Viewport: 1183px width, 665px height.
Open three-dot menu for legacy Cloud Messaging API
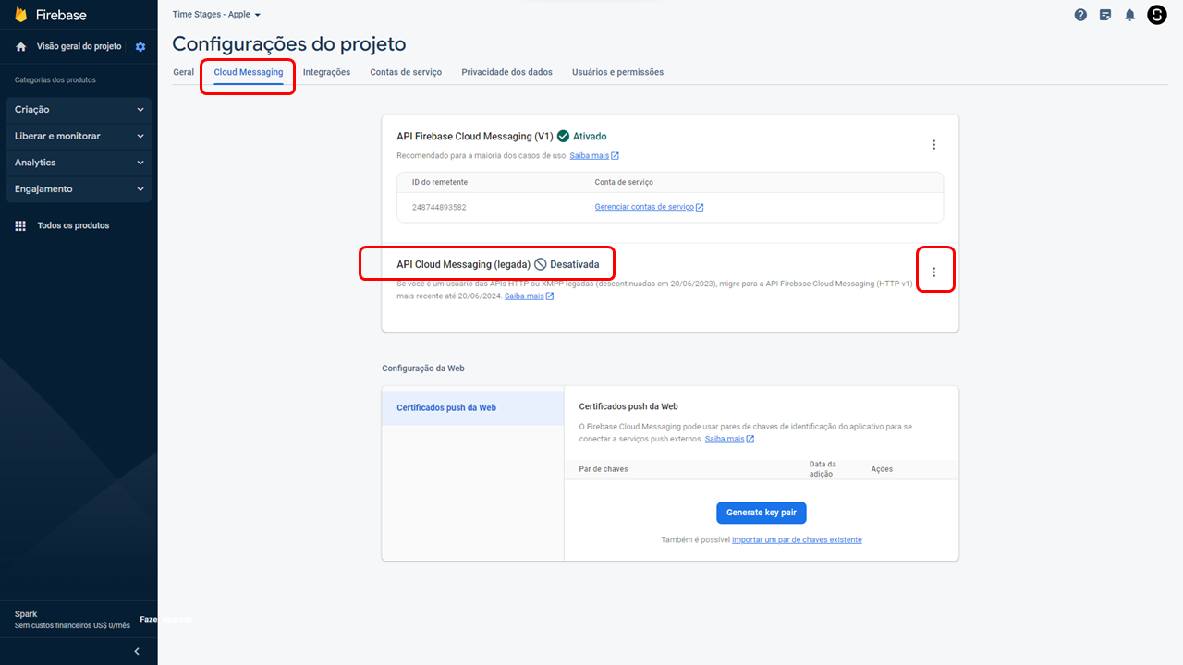933,272
